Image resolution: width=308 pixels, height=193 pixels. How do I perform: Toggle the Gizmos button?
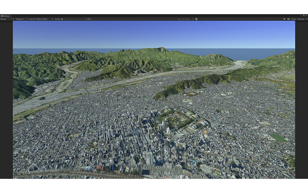(x=301, y=19)
